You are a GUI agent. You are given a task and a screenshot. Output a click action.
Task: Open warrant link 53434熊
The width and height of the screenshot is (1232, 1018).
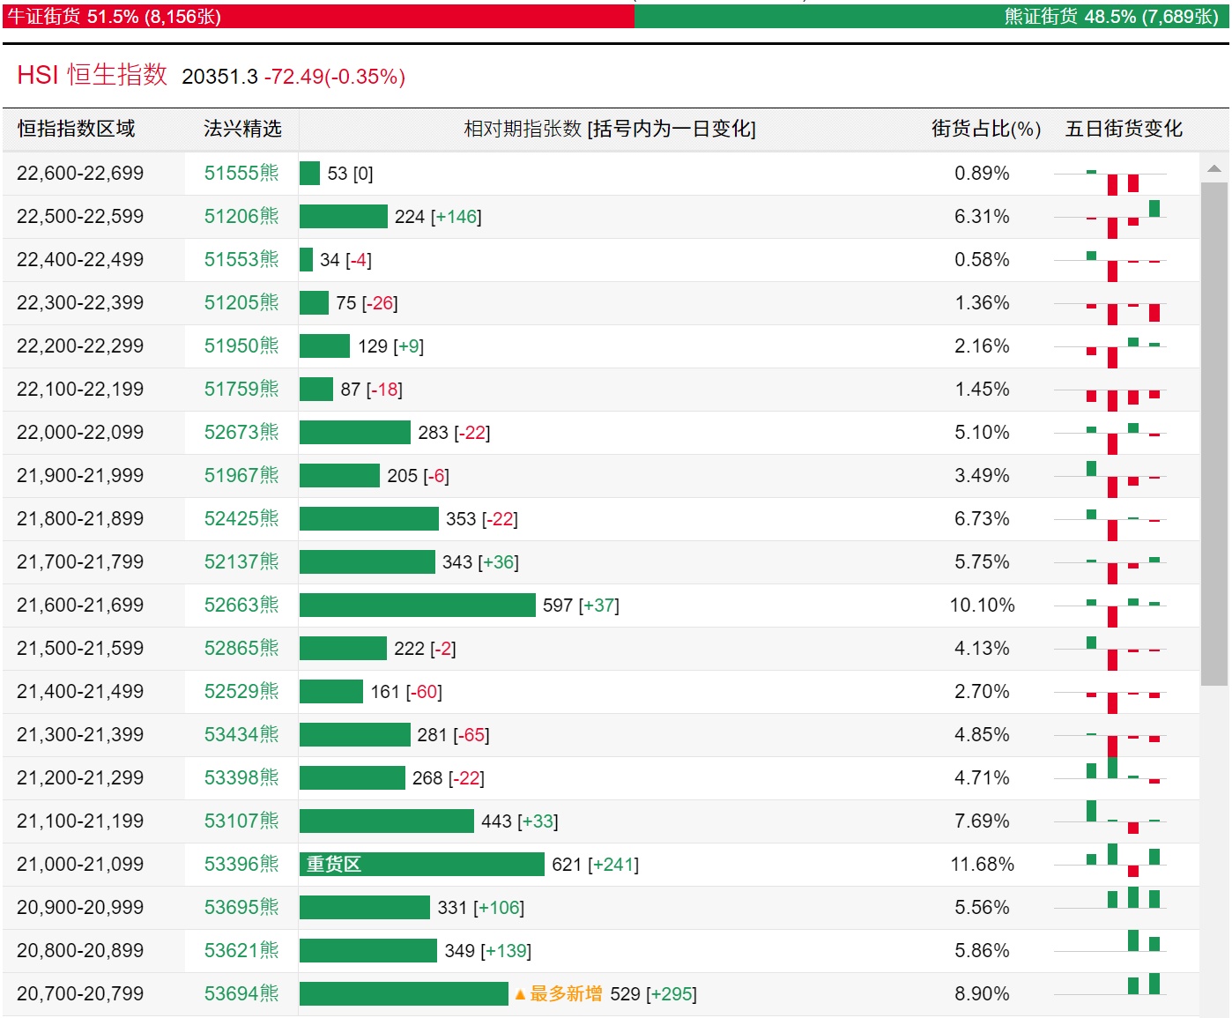[241, 734]
